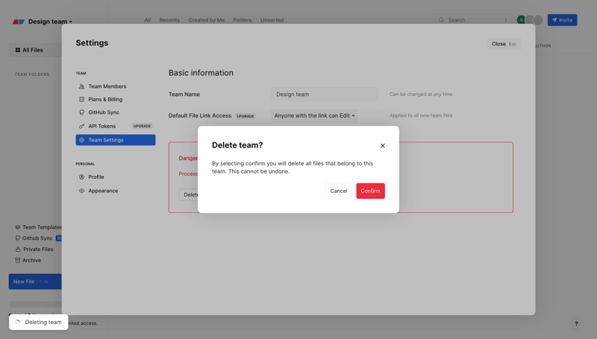Click the API Tokens key icon
597x339 pixels.
tap(81, 126)
